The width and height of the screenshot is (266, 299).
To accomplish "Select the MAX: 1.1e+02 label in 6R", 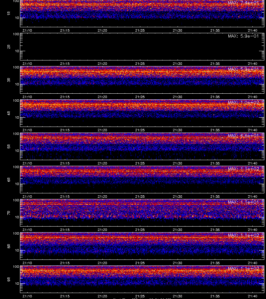I will (x=243, y=169).
